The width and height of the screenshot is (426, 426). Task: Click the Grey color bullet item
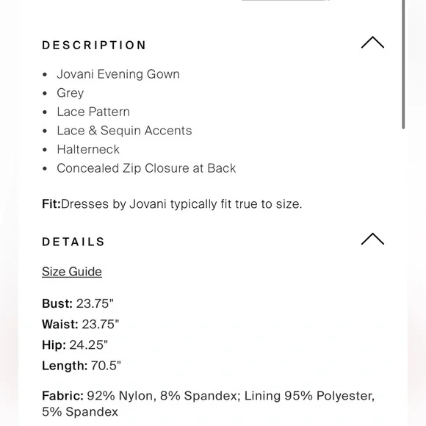[70, 93]
